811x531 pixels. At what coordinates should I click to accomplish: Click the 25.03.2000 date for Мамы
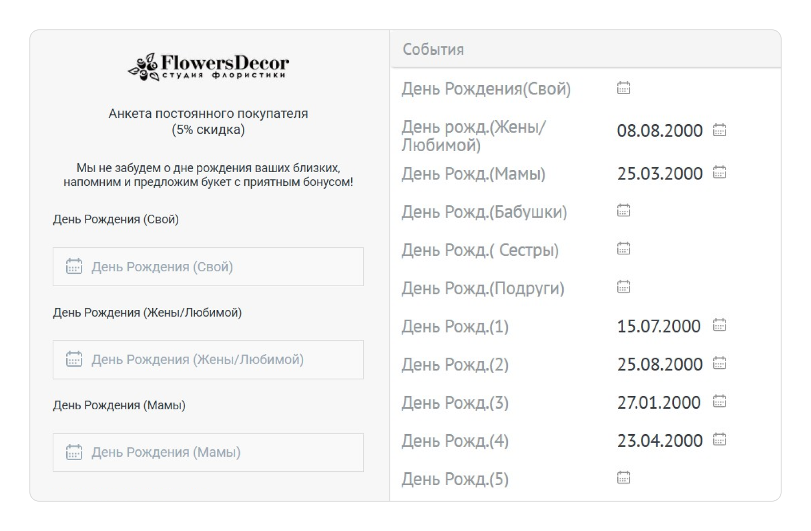pyautogui.click(x=659, y=174)
